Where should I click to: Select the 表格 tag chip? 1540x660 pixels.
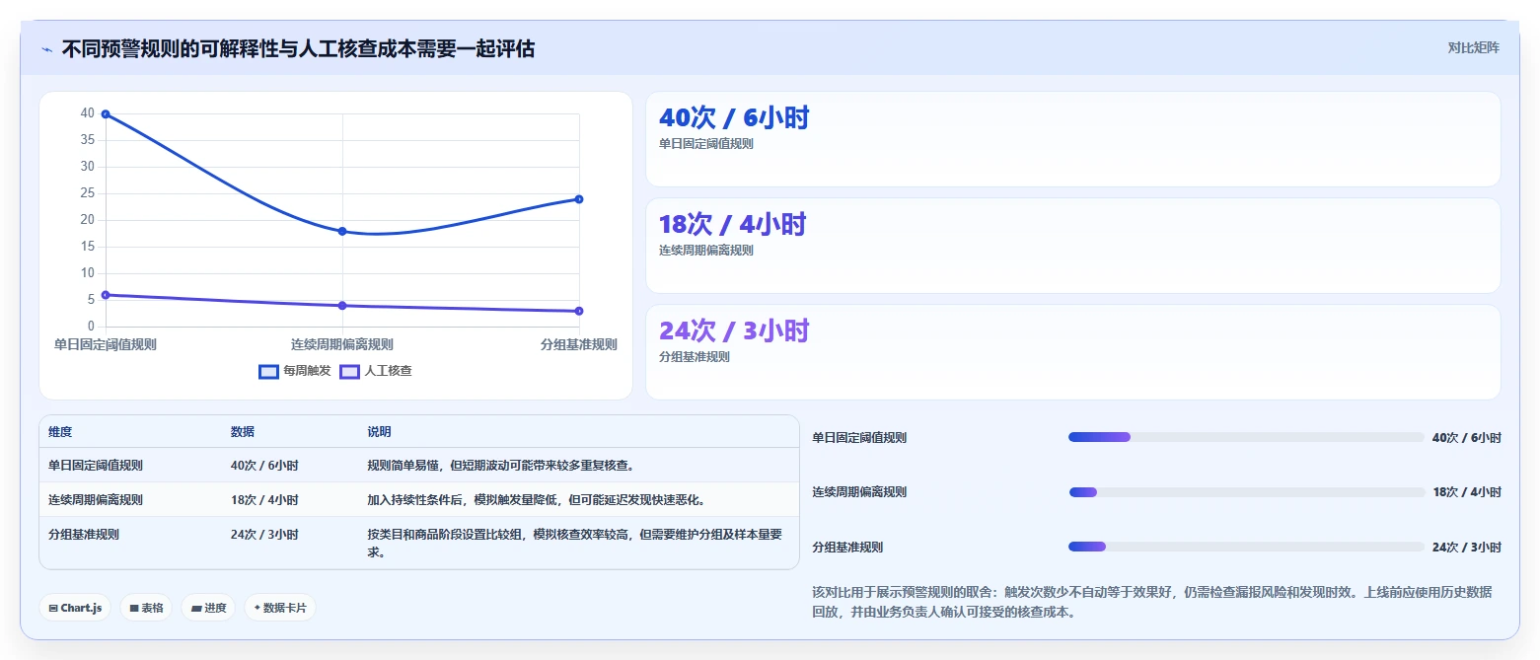tap(147, 608)
